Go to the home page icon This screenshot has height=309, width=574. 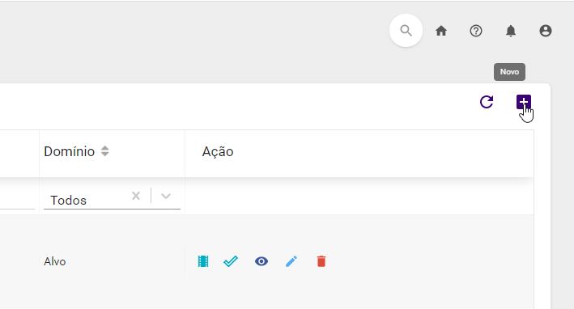441,31
